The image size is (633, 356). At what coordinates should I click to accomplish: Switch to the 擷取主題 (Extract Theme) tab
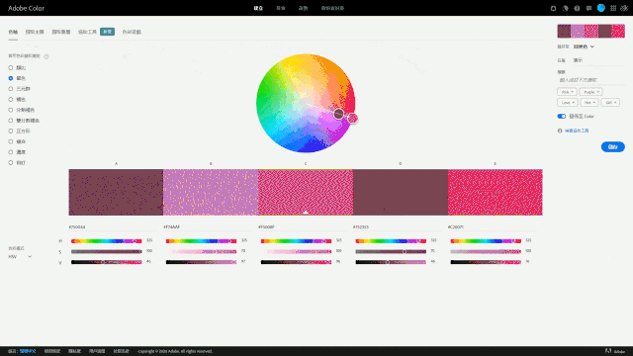(35, 32)
